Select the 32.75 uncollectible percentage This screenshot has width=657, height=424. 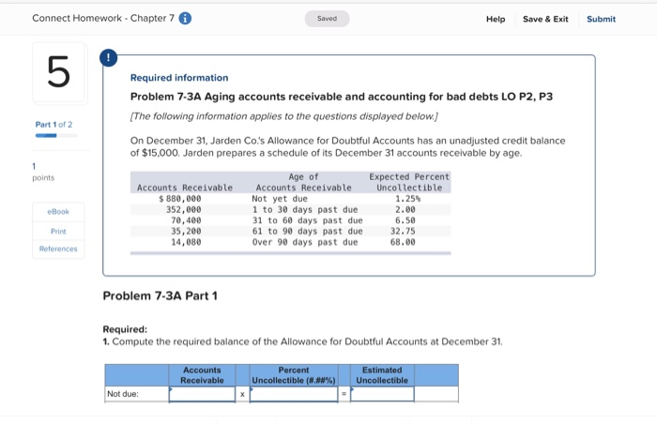click(403, 232)
